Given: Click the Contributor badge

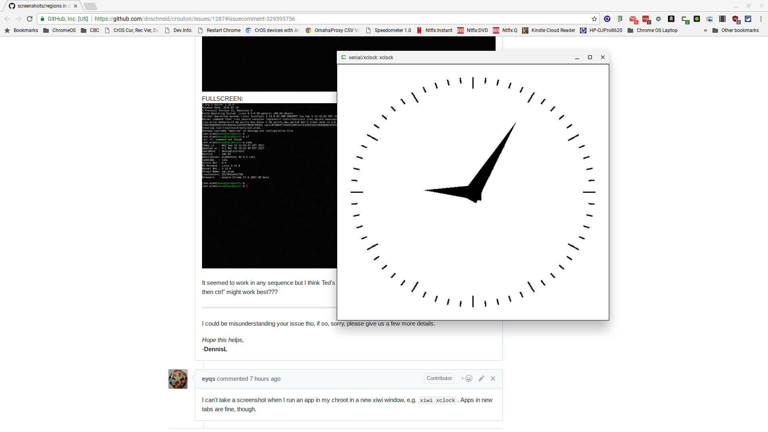Looking at the screenshot, I should [439, 378].
